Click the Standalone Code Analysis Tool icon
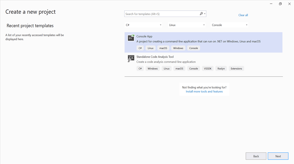This screenshot has height=164, width=294. 131,58
